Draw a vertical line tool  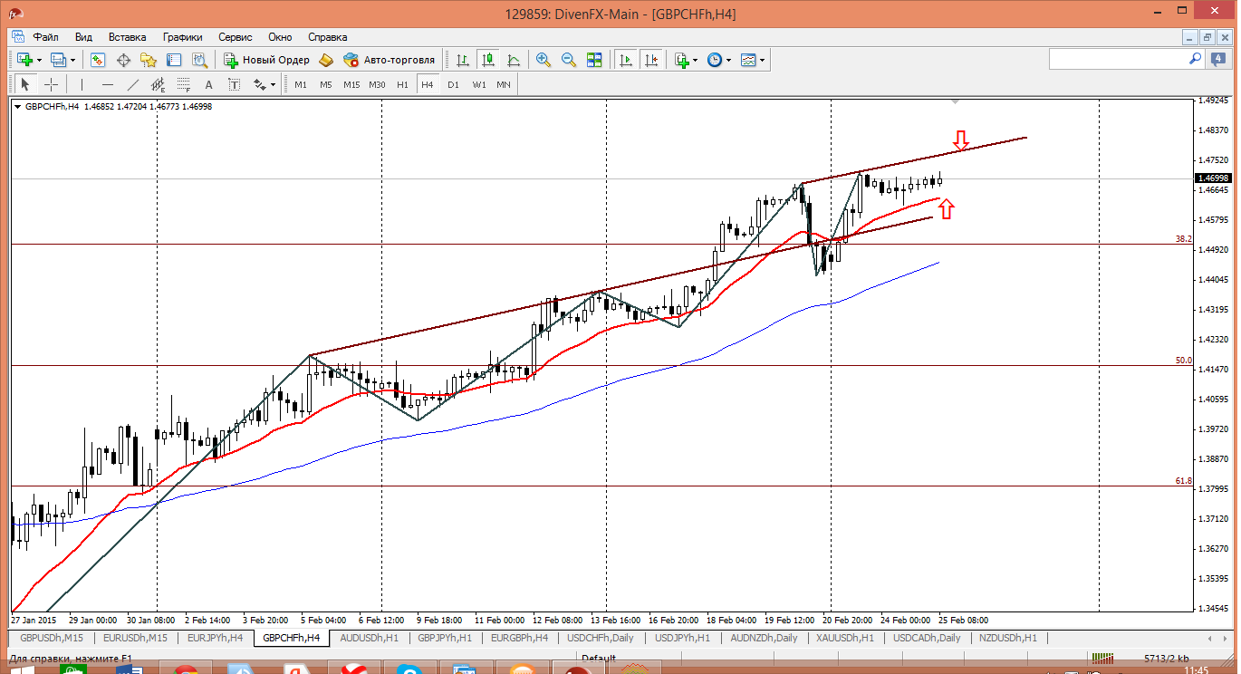[82, 84]
